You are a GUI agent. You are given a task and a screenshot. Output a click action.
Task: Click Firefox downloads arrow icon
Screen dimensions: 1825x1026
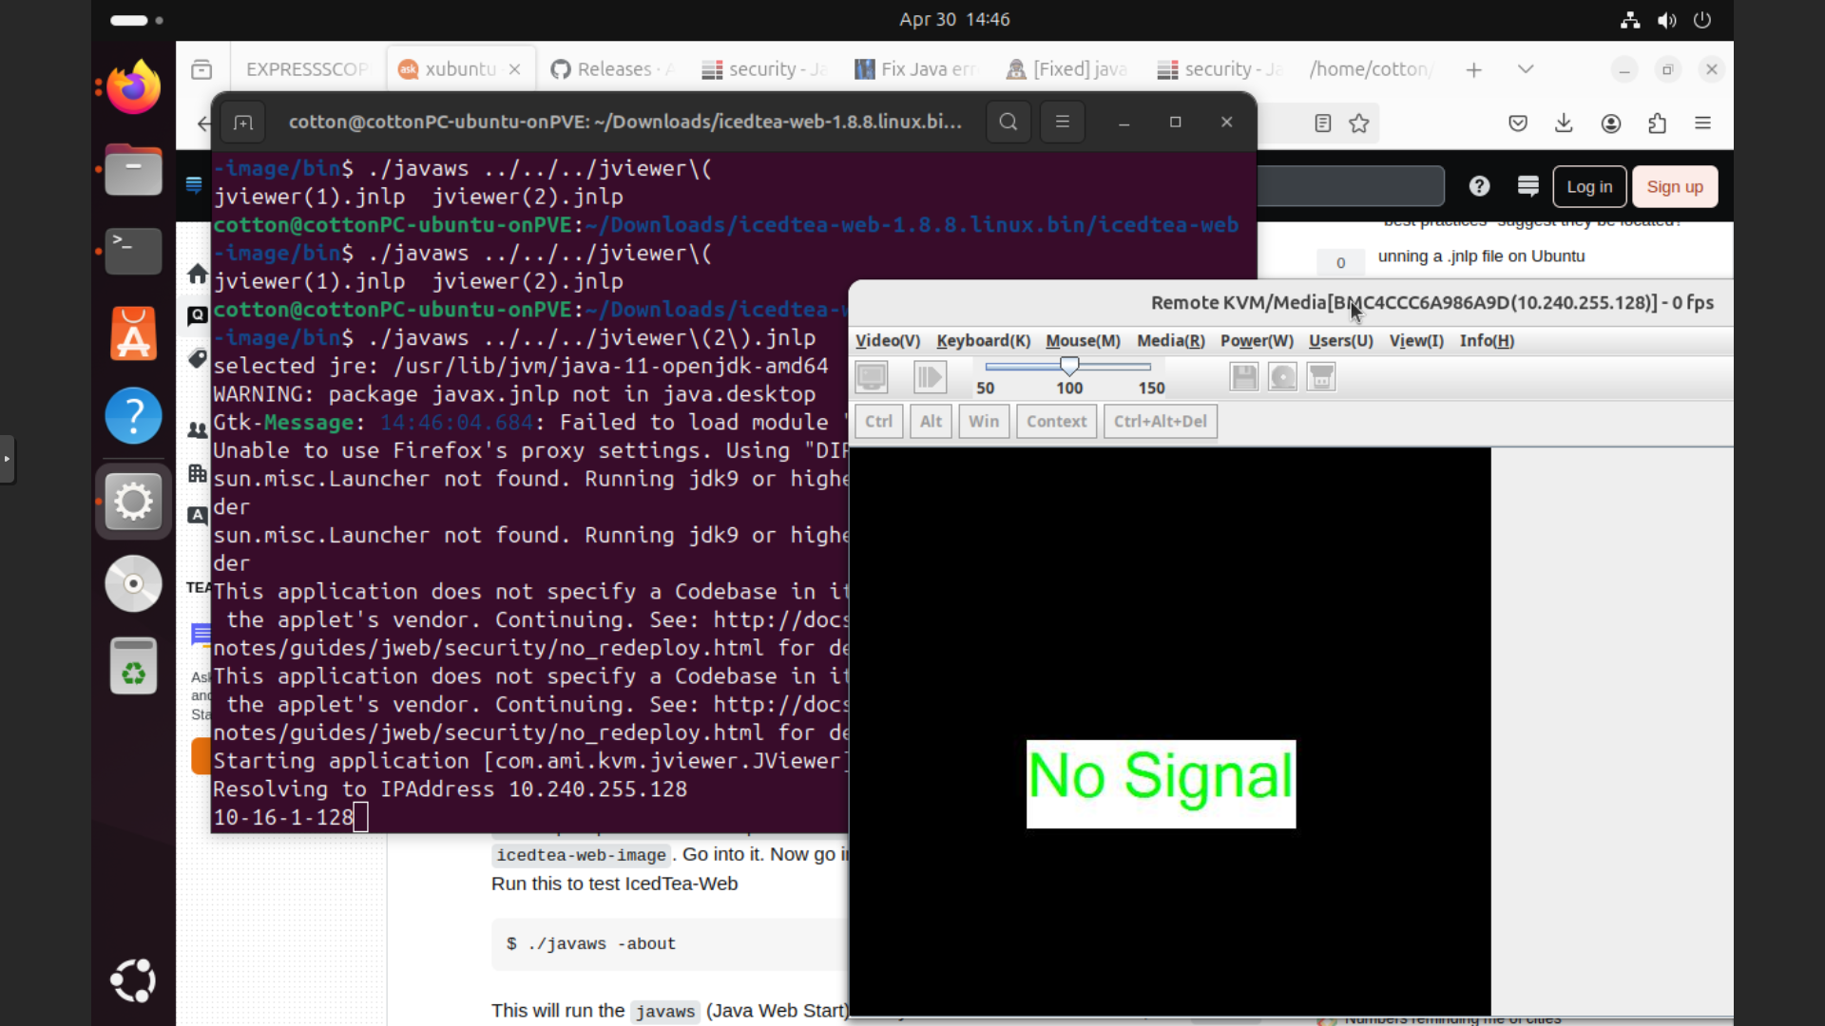(1564, 123)
